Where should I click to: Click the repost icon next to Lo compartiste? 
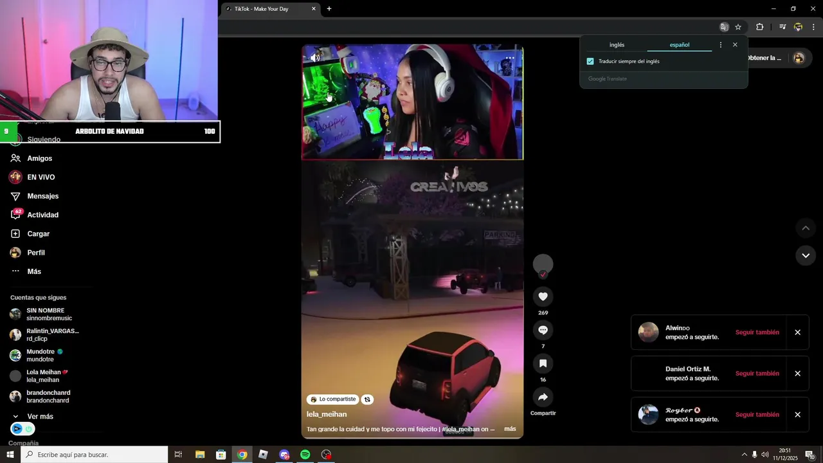[x=367, y=399]
